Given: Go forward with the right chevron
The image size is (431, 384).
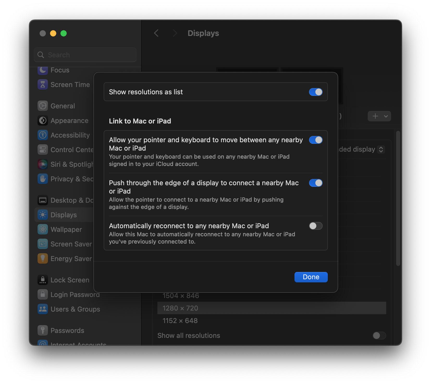Looking at the screenshot, I should [x=175, y=33].
